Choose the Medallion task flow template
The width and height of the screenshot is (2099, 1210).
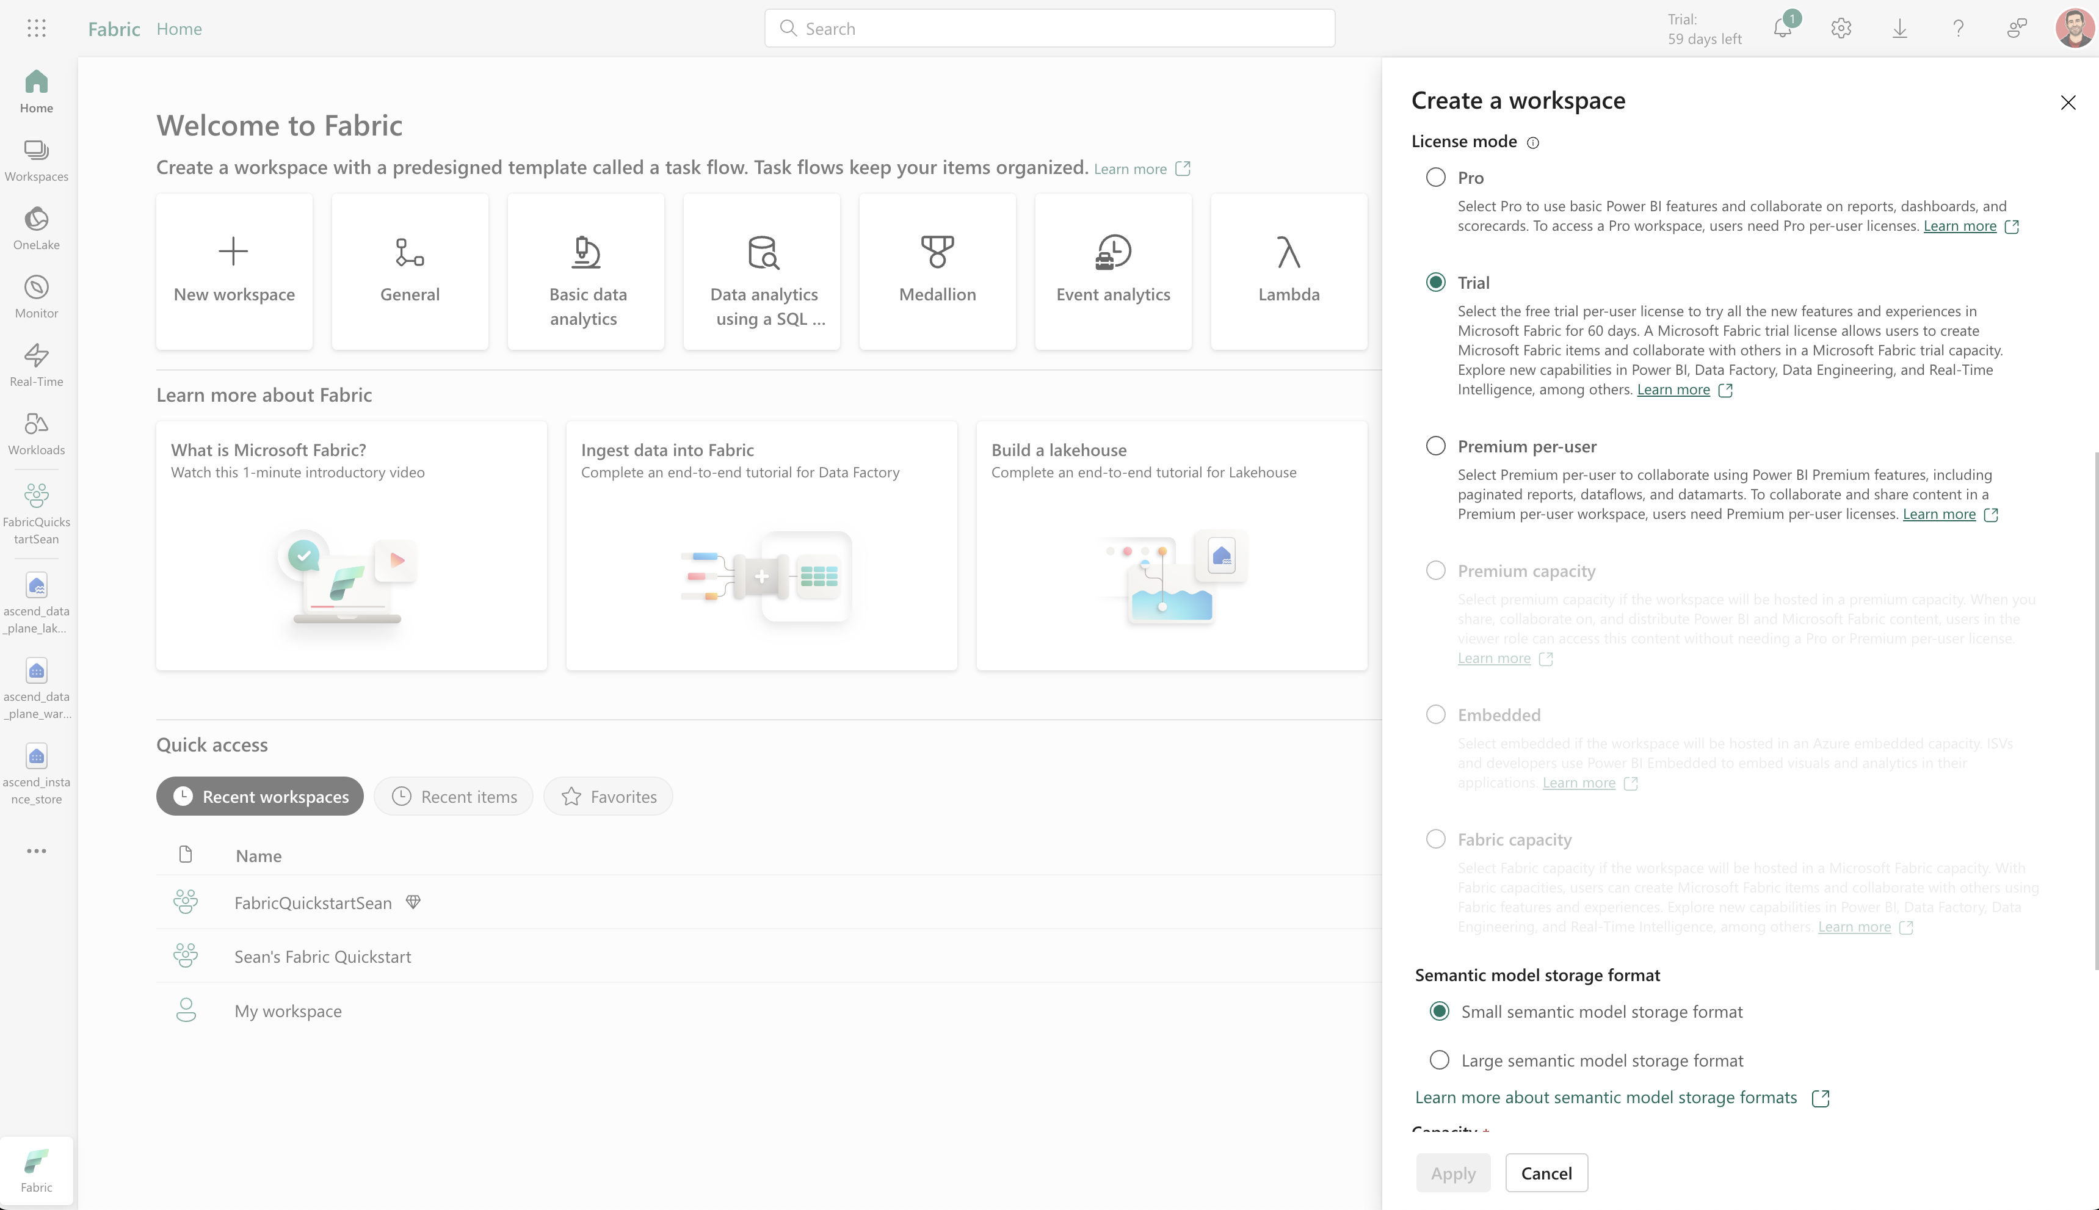[937, 272]
